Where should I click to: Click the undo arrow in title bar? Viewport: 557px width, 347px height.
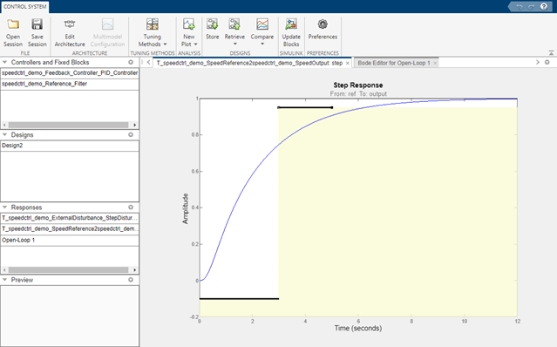point(520,7)
